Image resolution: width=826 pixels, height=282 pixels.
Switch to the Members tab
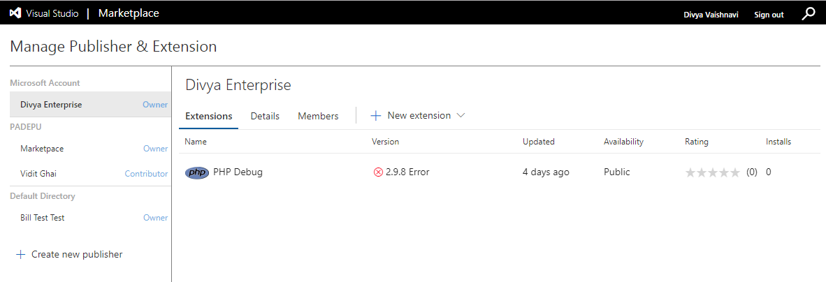coord(318,117)
